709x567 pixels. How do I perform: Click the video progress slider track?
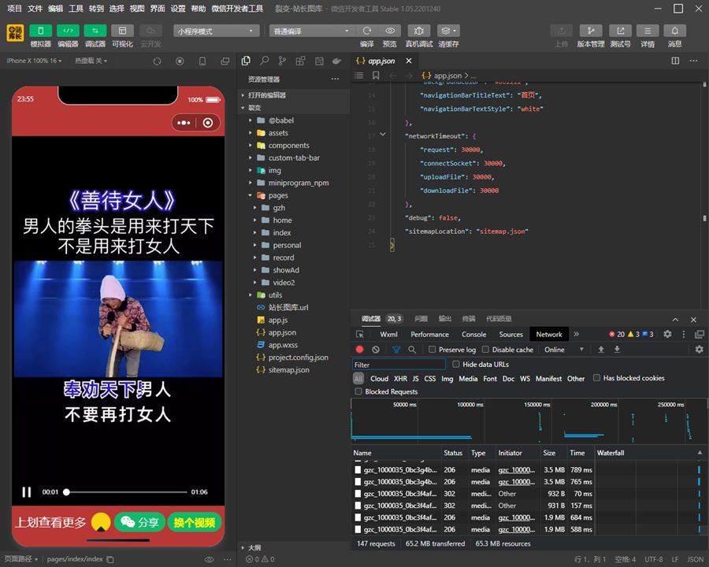[126, 492]
